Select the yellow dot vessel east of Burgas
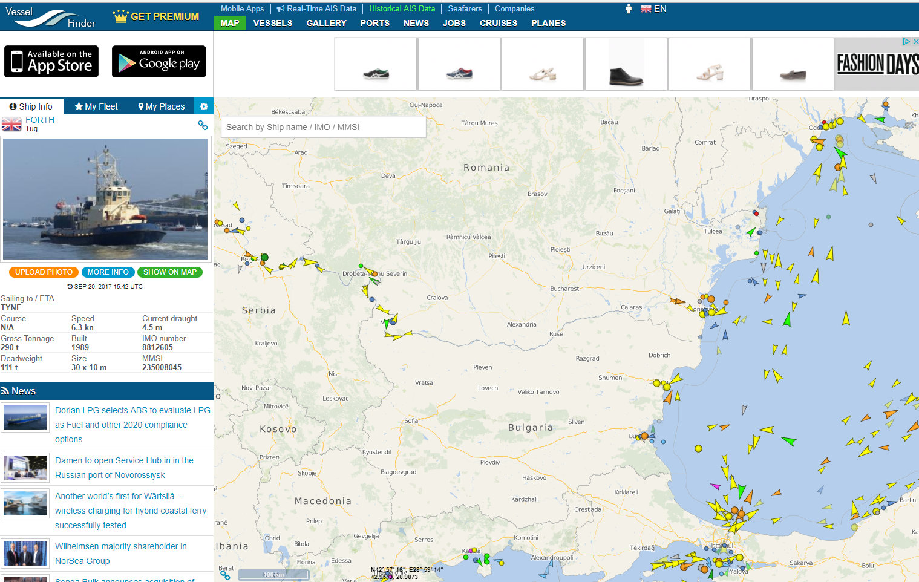This screenshot has height=582, width=919. 698,448
